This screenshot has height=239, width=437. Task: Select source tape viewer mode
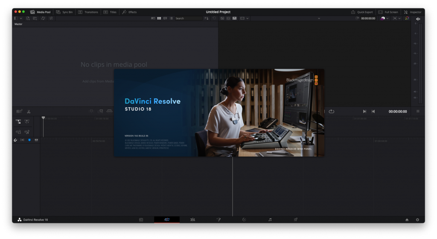(228, 18)
